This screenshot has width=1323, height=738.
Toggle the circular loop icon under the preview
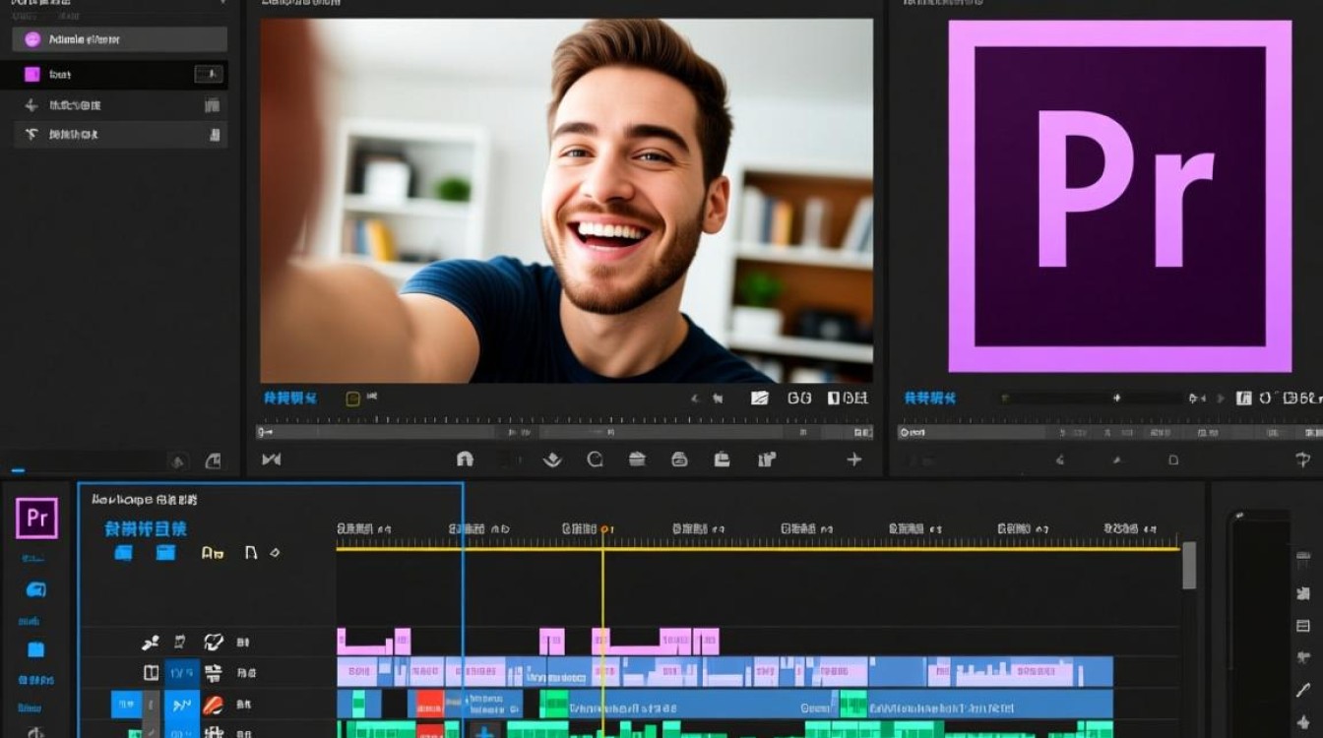coord(595,459)
